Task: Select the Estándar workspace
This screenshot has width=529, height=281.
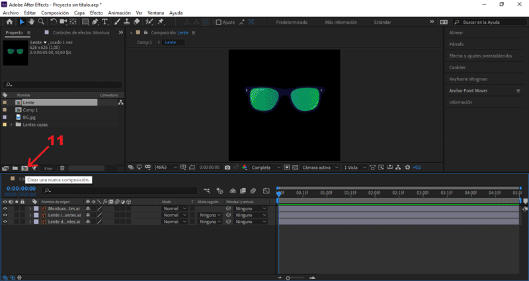Action: click(382, 22)
